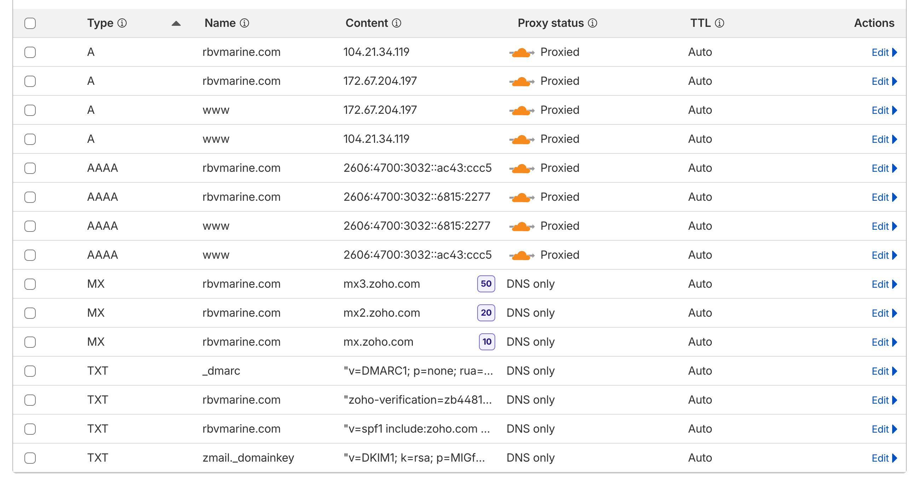Sort by the Name column header
Image resolution: width=924 pixels, height=480 pixels.
tap(220, 23)
